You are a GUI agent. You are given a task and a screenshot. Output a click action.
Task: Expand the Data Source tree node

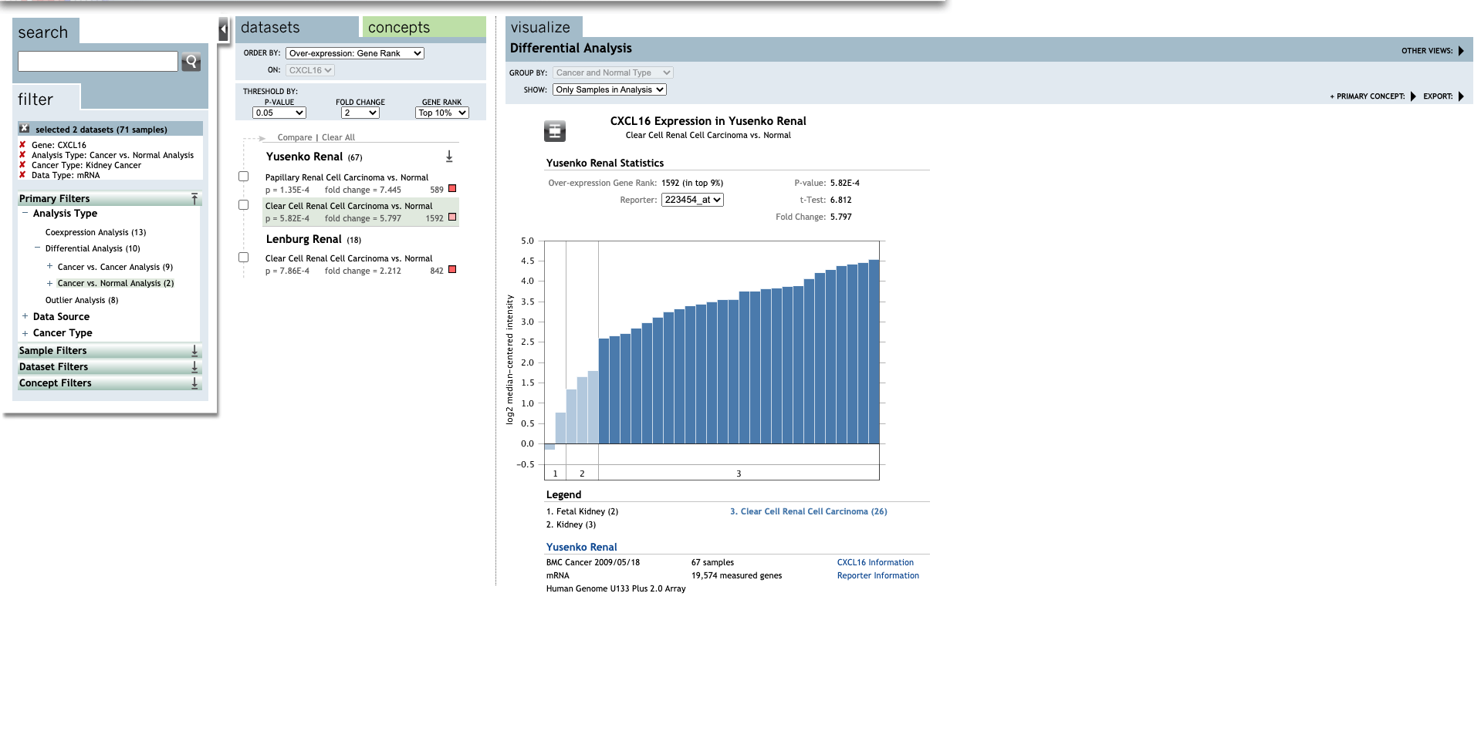25,316
